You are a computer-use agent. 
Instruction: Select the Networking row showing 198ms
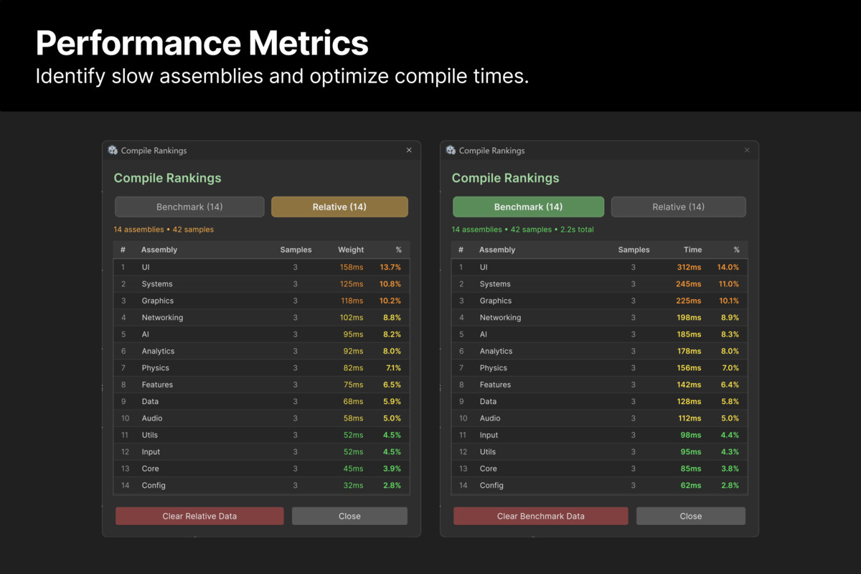pos(599,318)
